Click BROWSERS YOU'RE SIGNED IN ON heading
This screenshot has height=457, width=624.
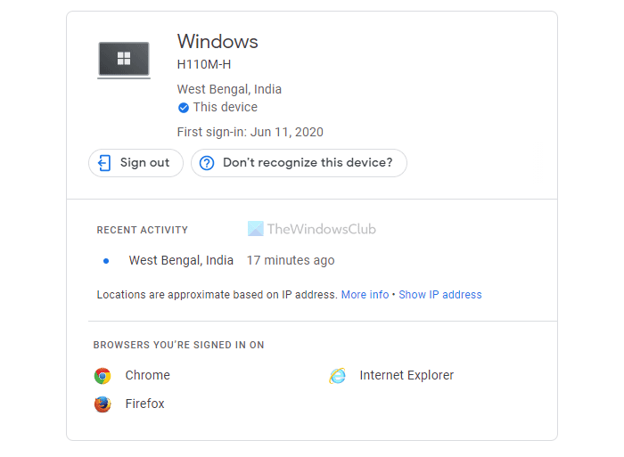(178, 345)
